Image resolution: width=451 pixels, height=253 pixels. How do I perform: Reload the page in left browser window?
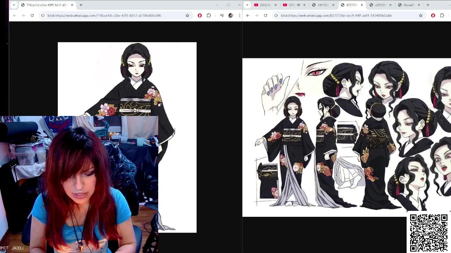point(32,15)
